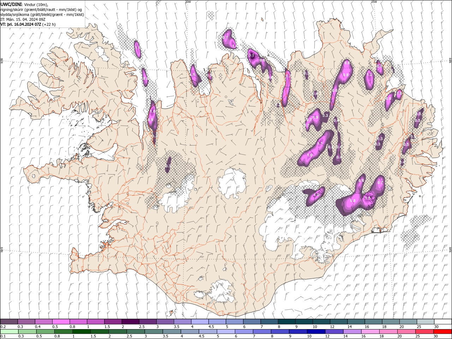Click the '2.5' label in the upper legend
Viewport: 452px width, 339px height.
pos(142,327)
